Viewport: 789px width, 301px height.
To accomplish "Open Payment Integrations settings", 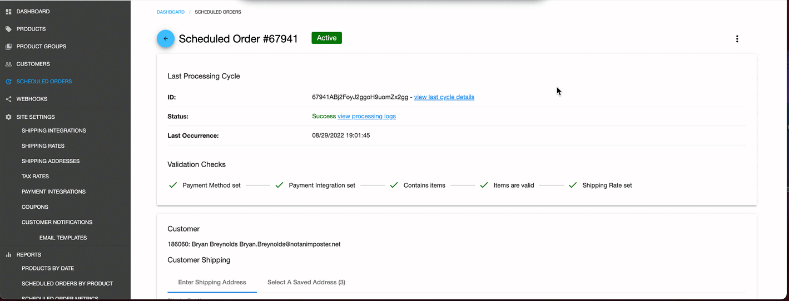I will click(53, 192).
